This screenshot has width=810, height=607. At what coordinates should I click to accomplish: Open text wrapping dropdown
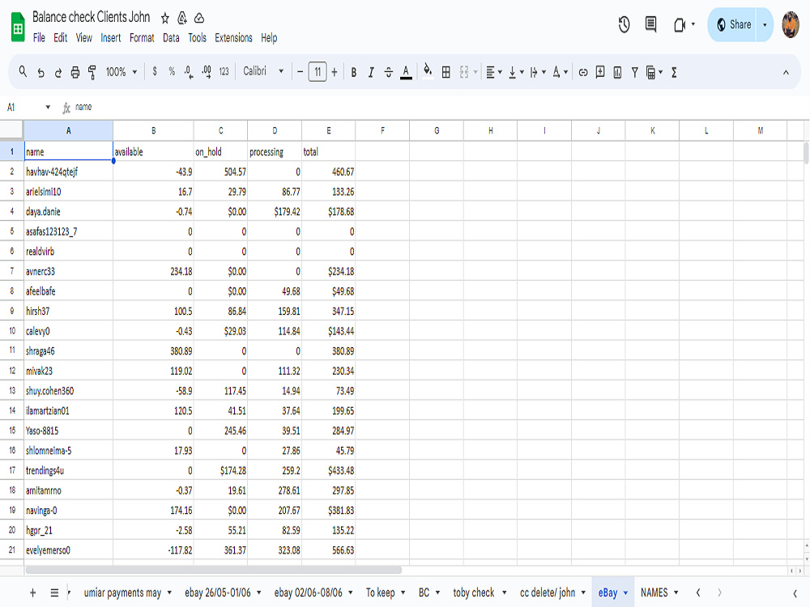pos(538,72)
